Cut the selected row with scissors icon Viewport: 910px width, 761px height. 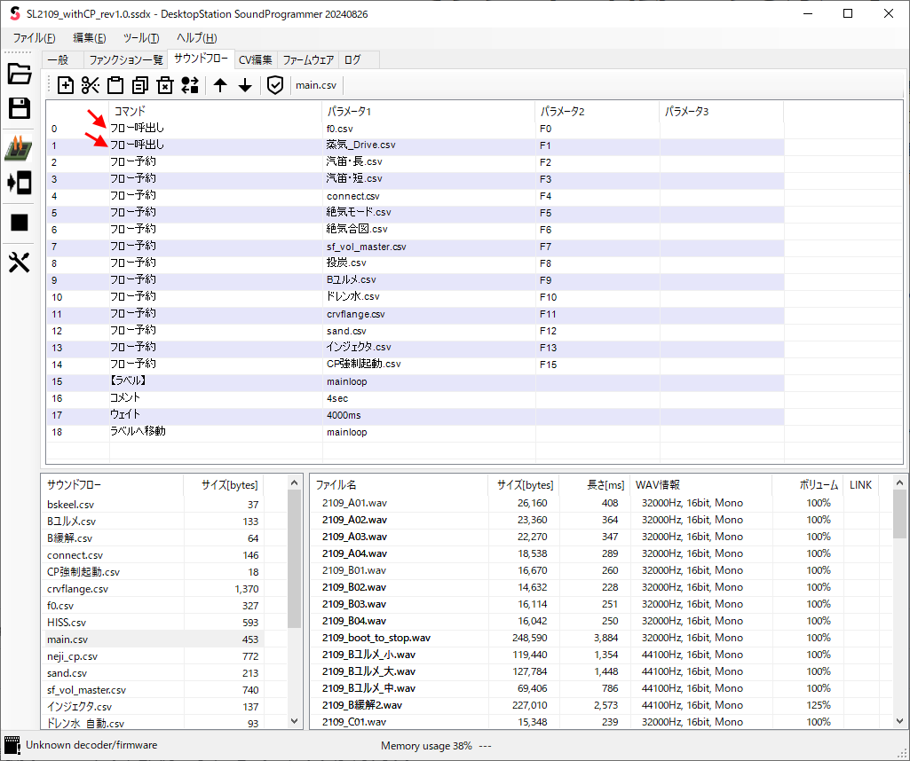(91, 85)
